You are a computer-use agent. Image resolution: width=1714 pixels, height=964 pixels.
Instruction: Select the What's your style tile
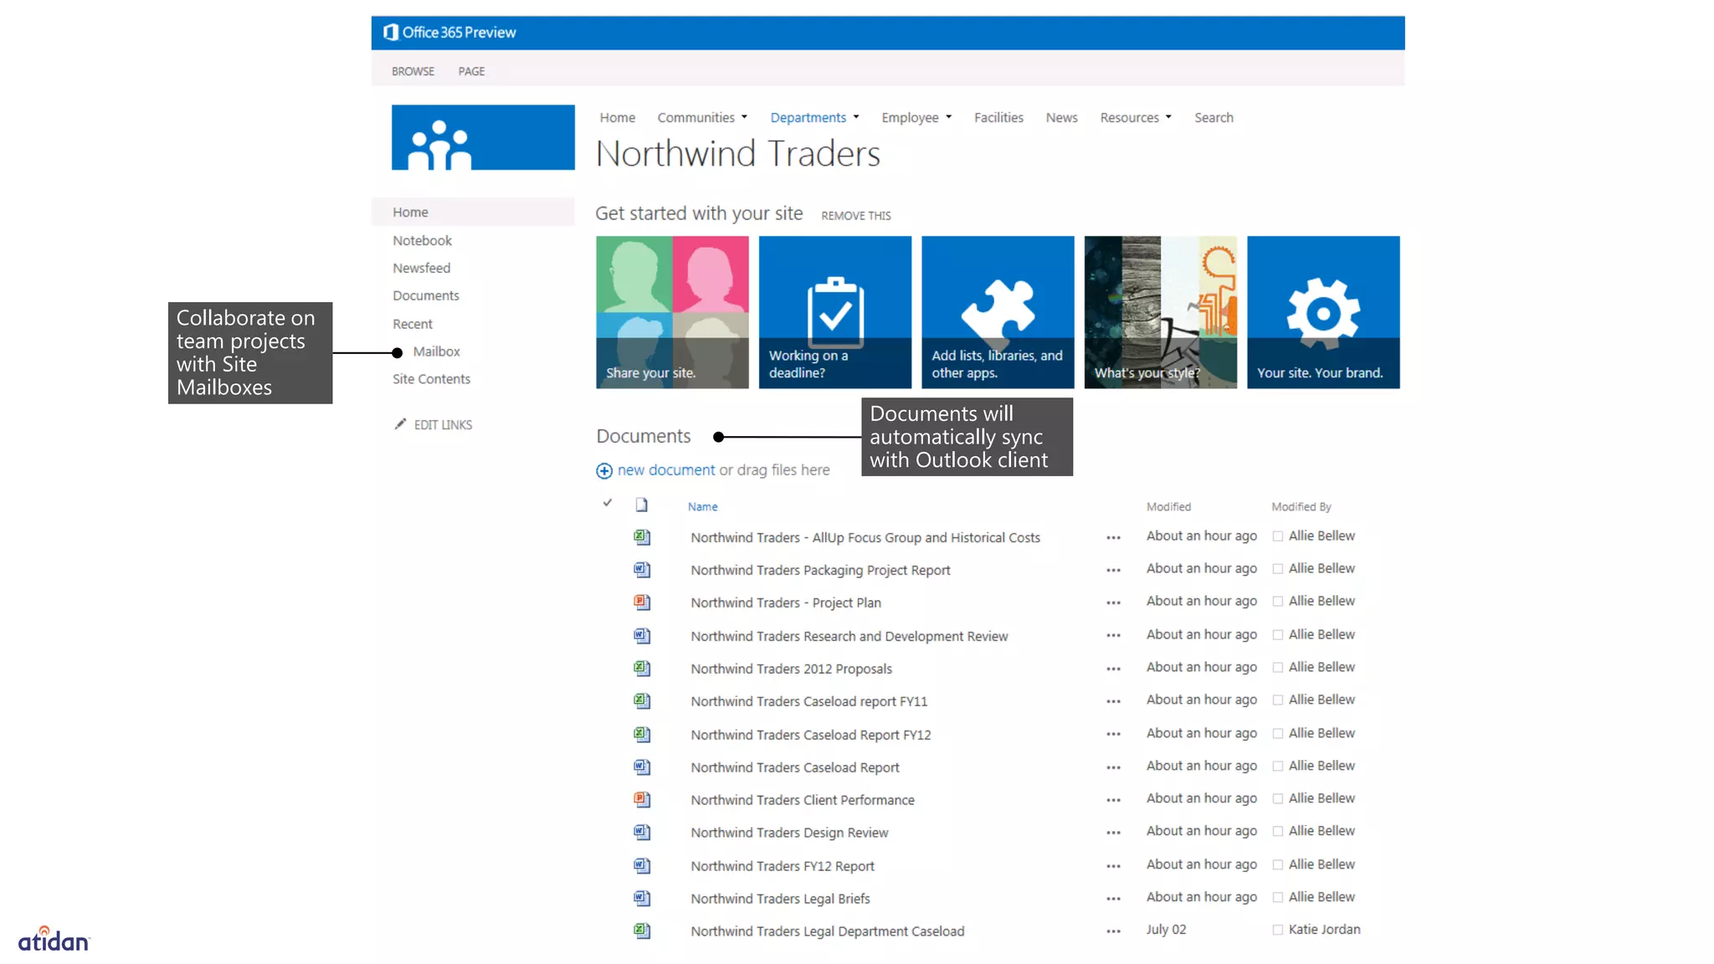[1160, 312]
